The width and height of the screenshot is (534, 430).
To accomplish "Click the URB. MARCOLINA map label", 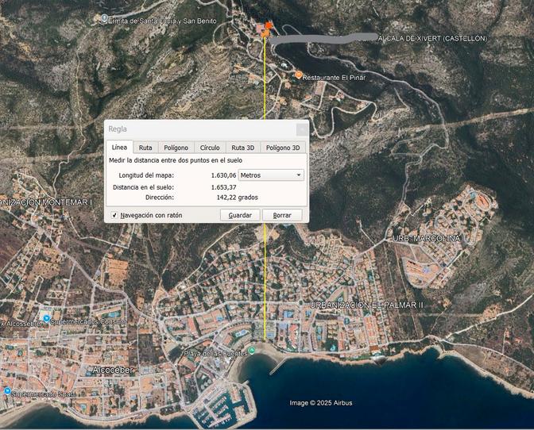I will point(426,238).
